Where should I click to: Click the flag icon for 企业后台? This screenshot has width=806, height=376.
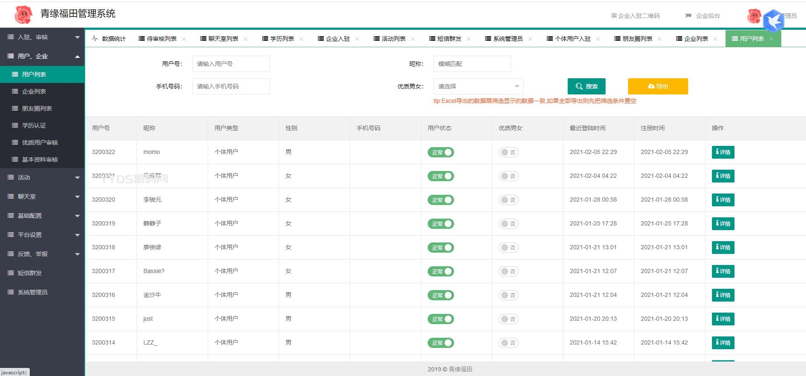(x=688, y=16)
